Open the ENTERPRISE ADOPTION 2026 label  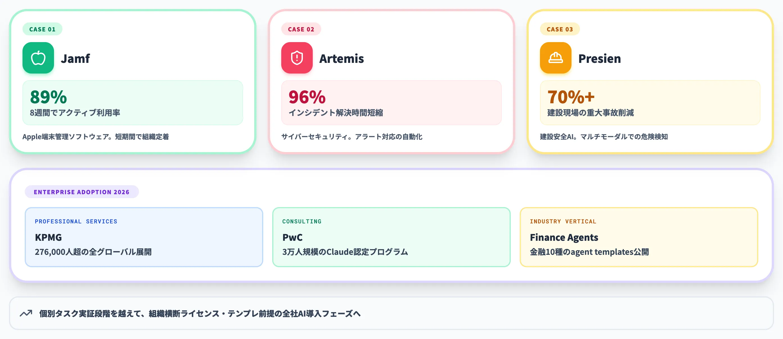(82, 192)
